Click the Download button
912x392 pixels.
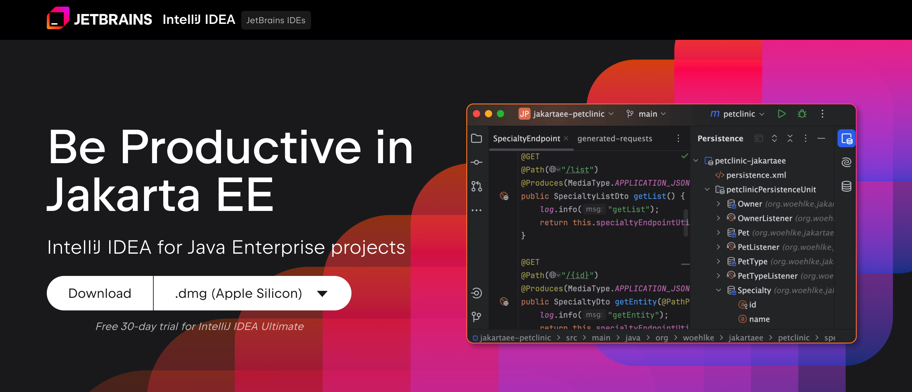click(100, 293)
